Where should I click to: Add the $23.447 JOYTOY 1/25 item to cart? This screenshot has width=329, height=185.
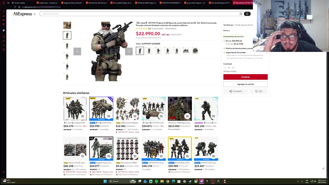coord(213,156)
